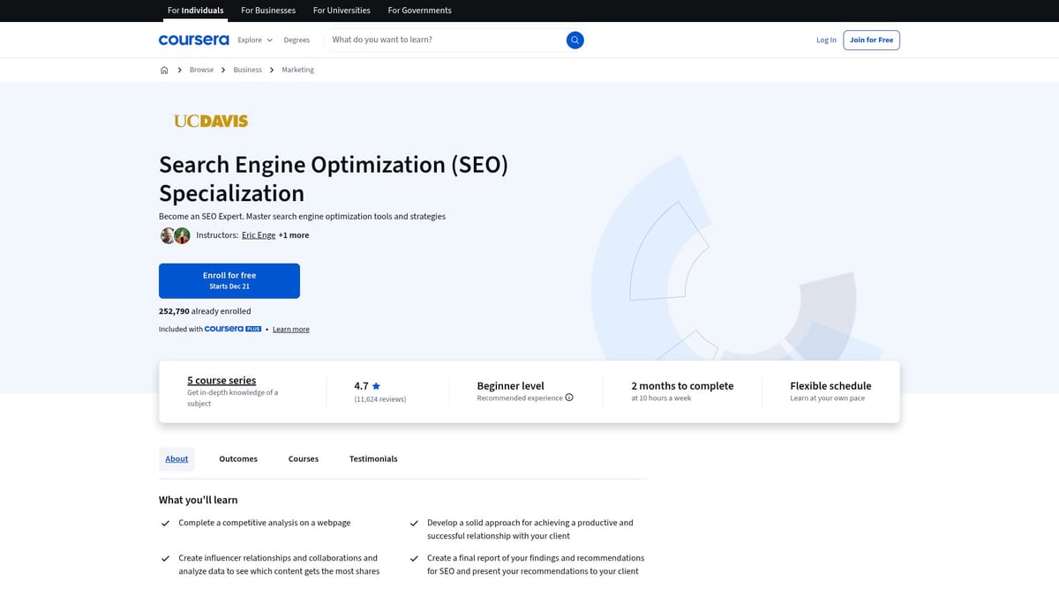Click the search magnifier icon
1059x595 pixels.
[x=575, y=40]
